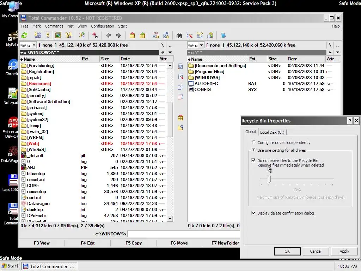Switch to Local Disk (C:) tab

pyautogui.click(x=272, y=132)
